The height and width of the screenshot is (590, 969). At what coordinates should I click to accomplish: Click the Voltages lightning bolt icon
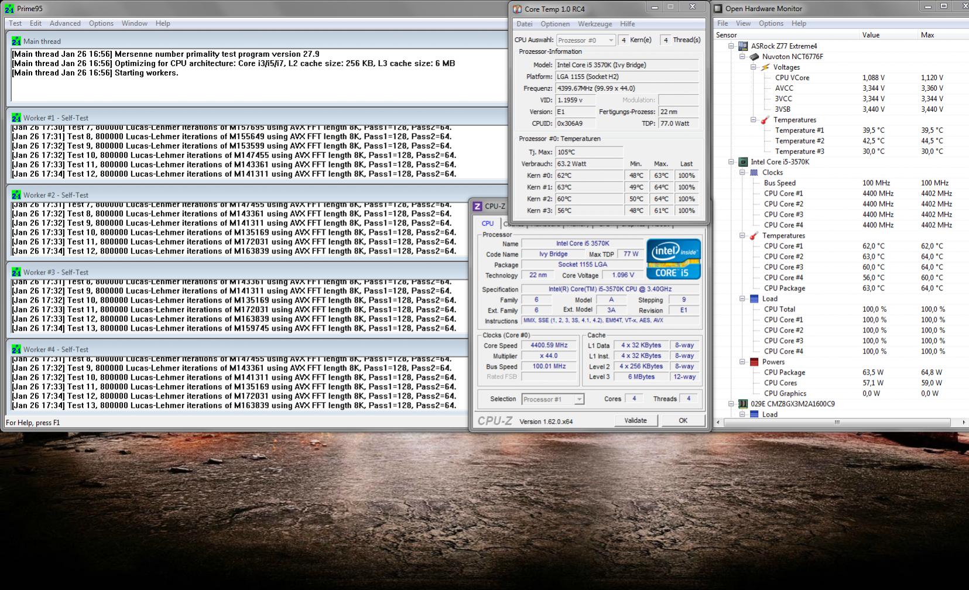click(x=765, y=67)
